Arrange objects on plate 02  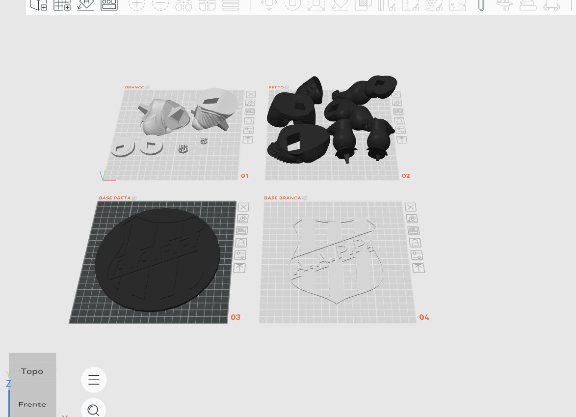(x=398, y=112)
